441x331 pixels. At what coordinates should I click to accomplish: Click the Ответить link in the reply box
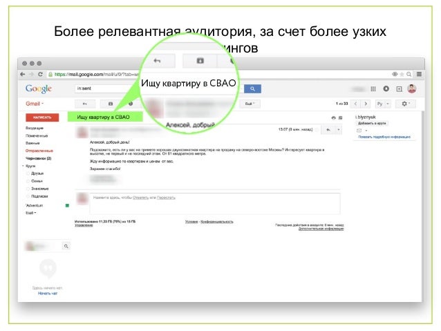pos(140,198)
